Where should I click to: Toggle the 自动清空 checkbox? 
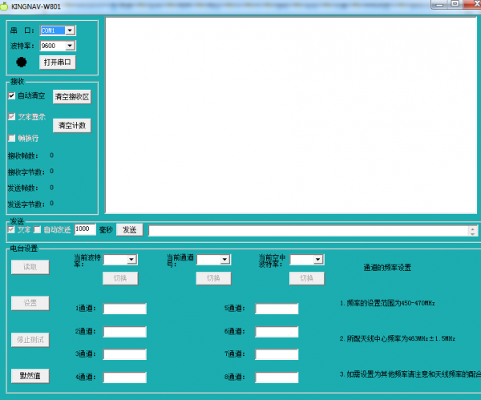(x=12, y=95)
